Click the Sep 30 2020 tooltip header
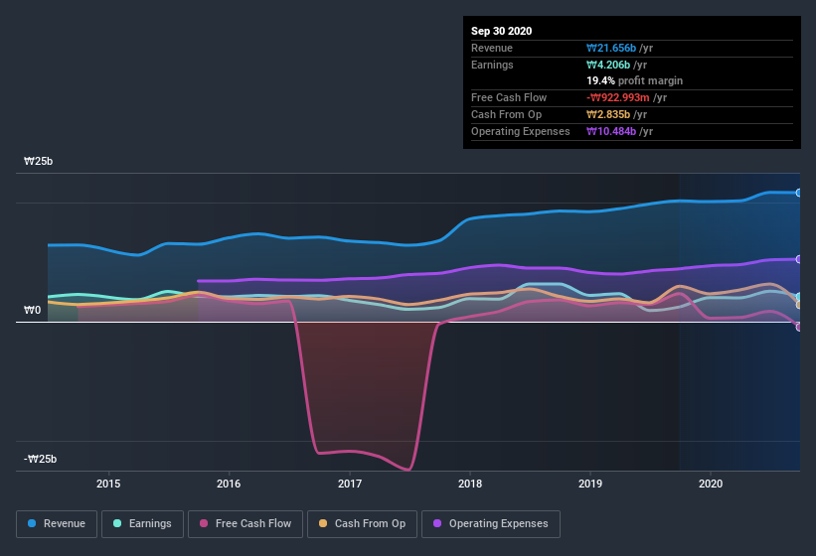 (501, 31)
